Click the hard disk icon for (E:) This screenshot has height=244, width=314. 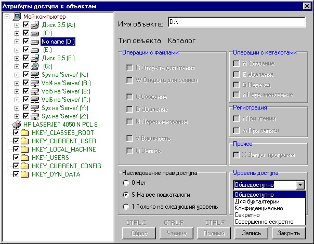click(x=35, y=50)
